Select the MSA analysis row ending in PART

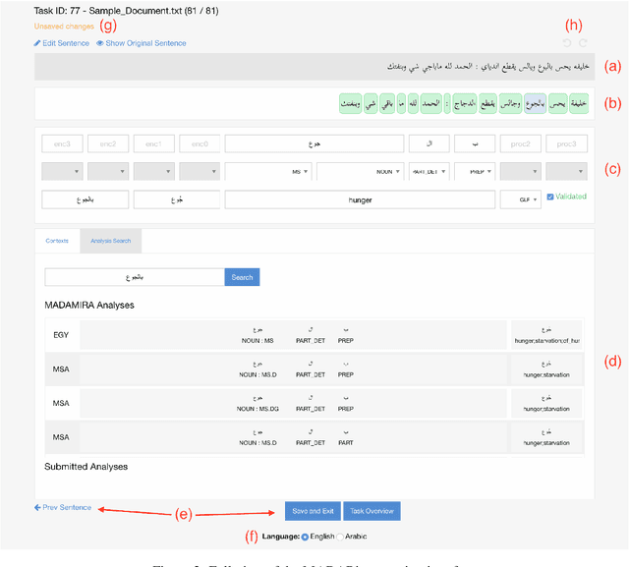314,437
